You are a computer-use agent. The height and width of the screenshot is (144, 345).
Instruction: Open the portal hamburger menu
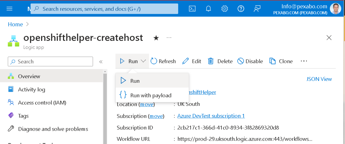(10, 9)
